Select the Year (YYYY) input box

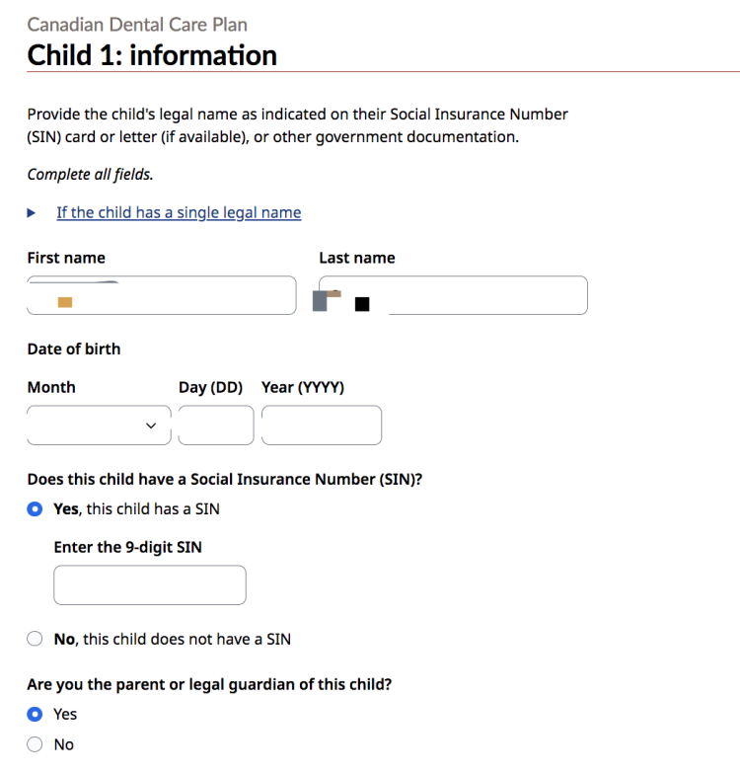[x=322, y=426]
